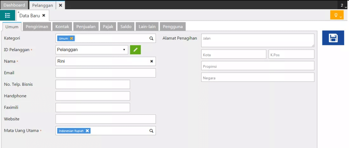Focus the Handphone input field
The height and width of the screenshot is (148, 349).
tap(93, 96)
